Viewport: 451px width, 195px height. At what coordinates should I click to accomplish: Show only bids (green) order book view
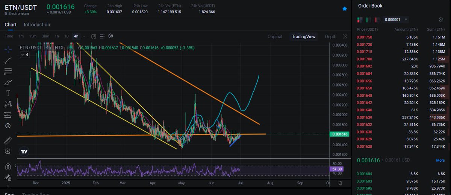(x=369, y=19)
